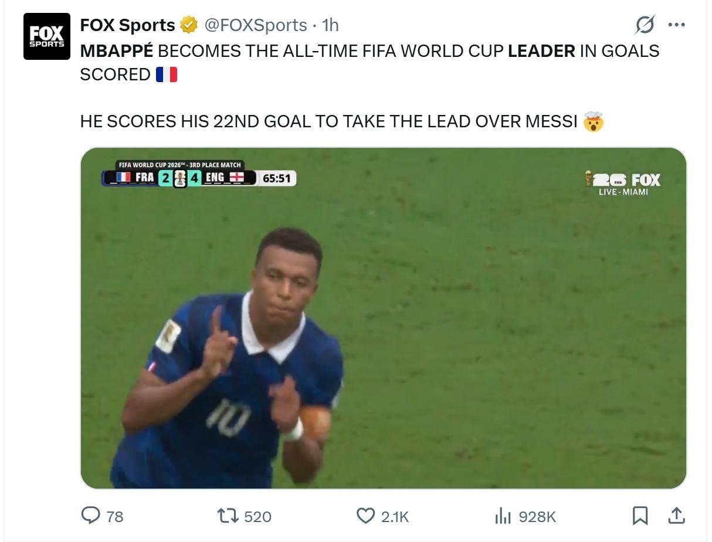Open the Grok slashed-circle icon

(x=645, y=25)
